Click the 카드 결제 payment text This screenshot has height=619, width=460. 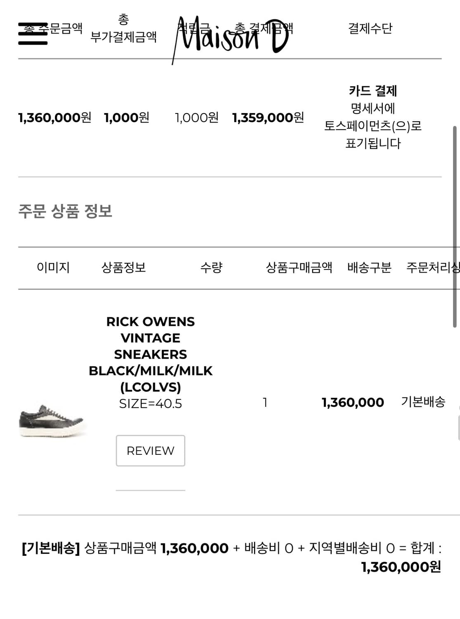click(x=373, y=91)
